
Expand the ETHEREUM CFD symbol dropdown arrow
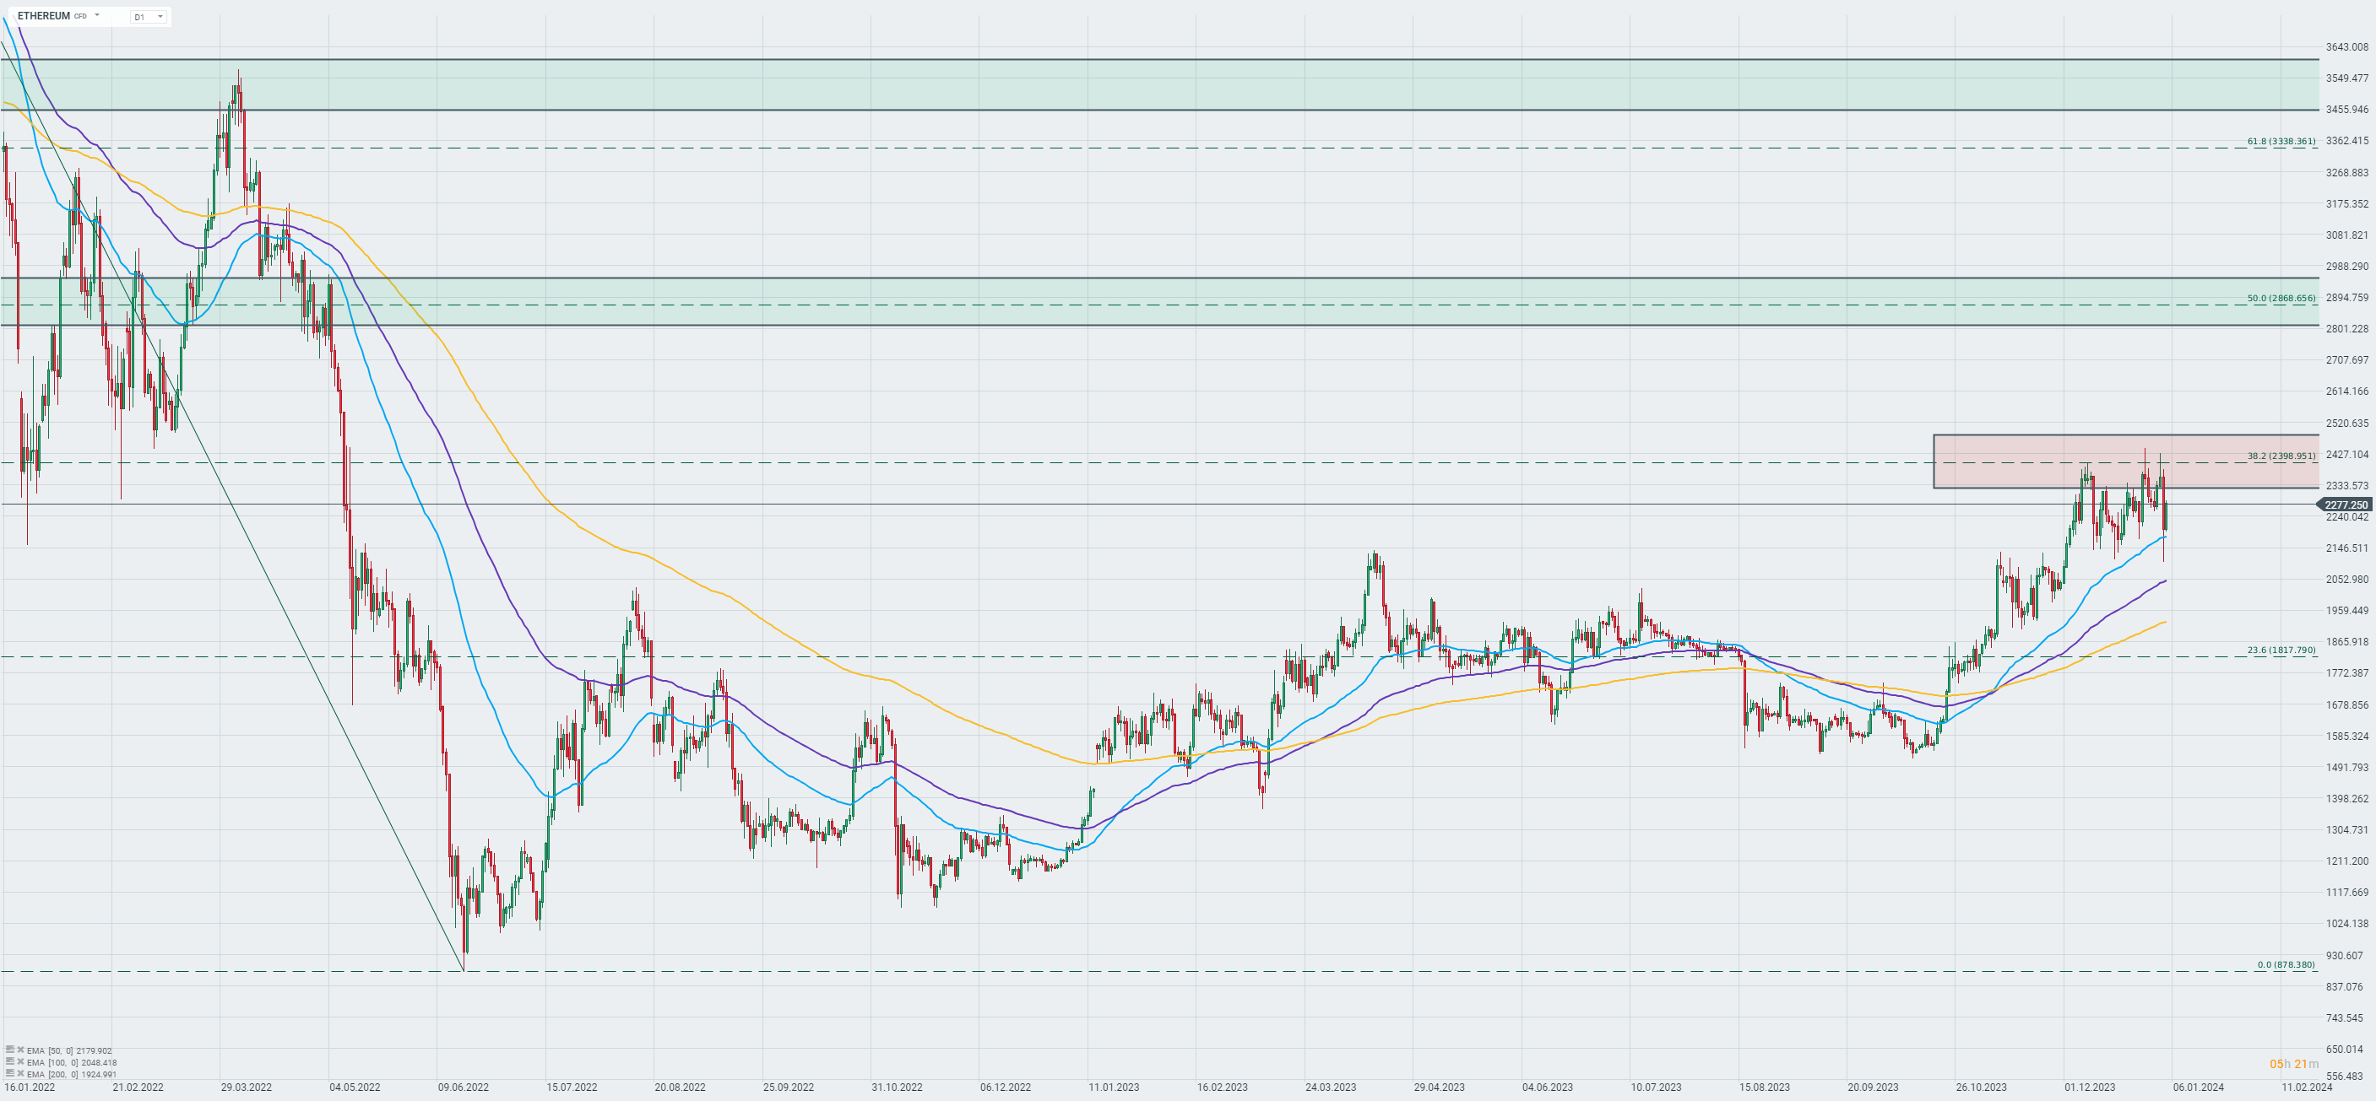point(97,16)
